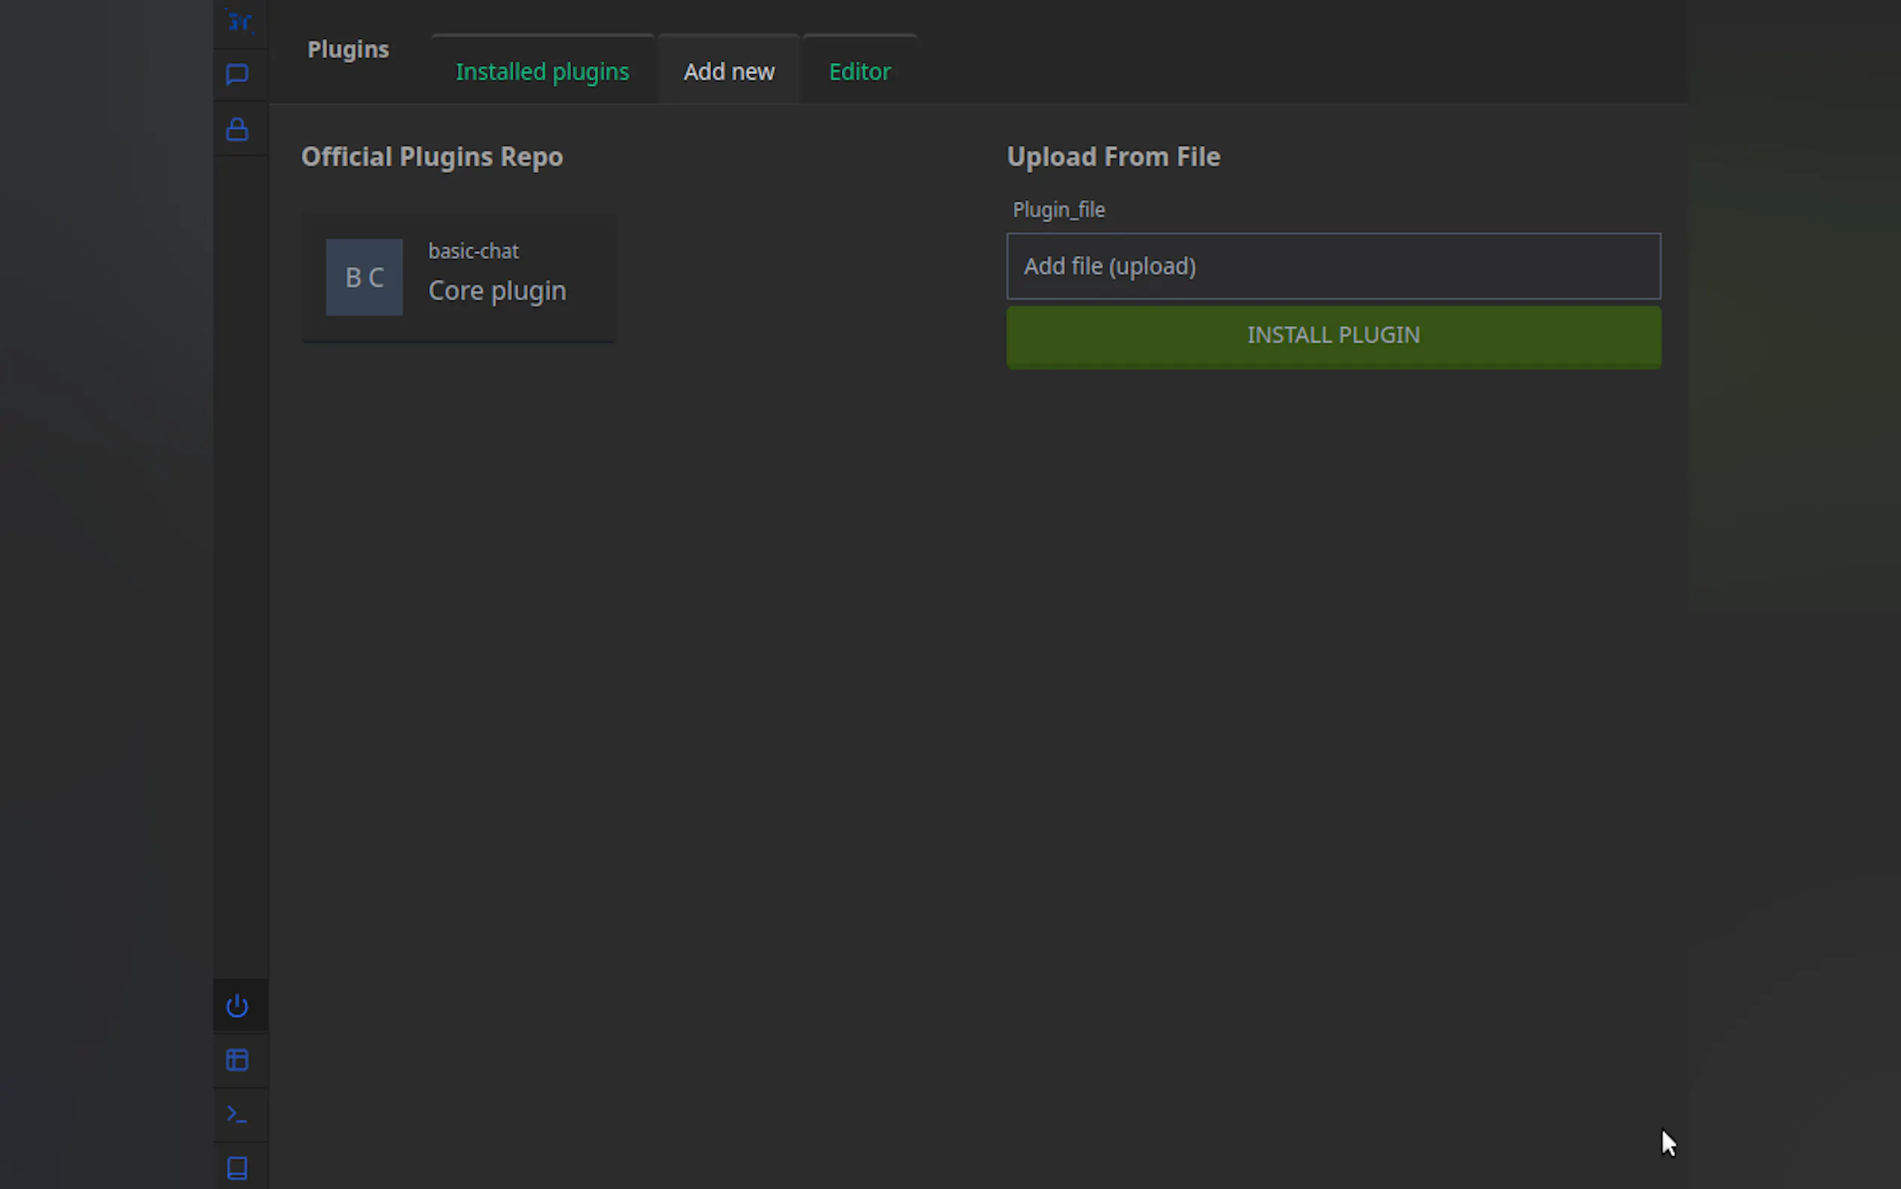Click the Plugin_file field label
The image size is (1901, 1189).
1058,210
